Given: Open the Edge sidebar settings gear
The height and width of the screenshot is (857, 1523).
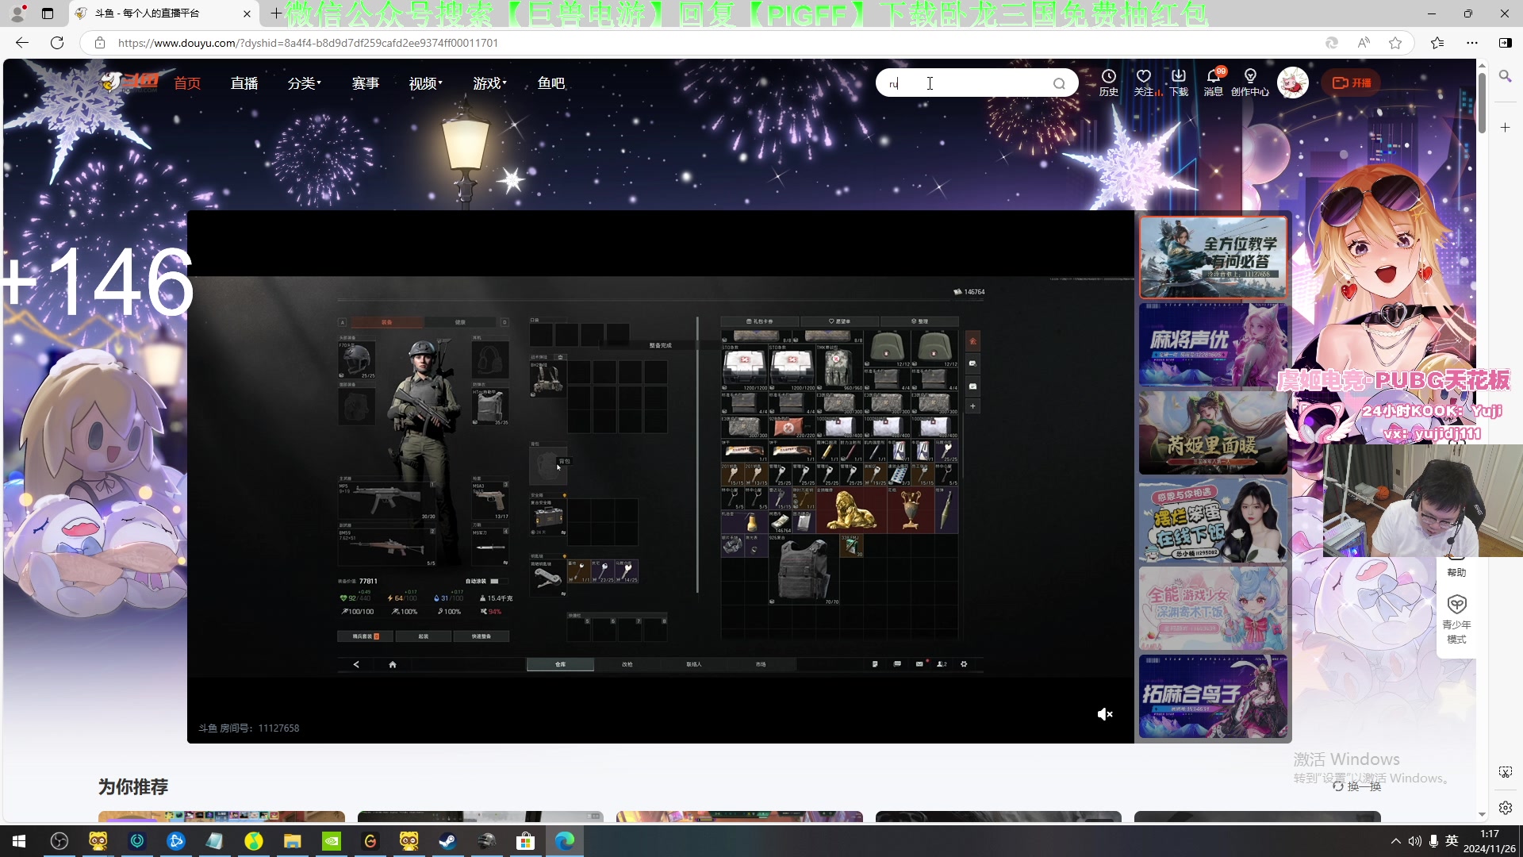Looking at the screenshot, I should point(1505,808).
